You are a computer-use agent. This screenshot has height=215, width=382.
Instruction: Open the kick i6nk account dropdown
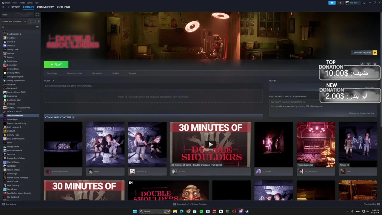353,3
